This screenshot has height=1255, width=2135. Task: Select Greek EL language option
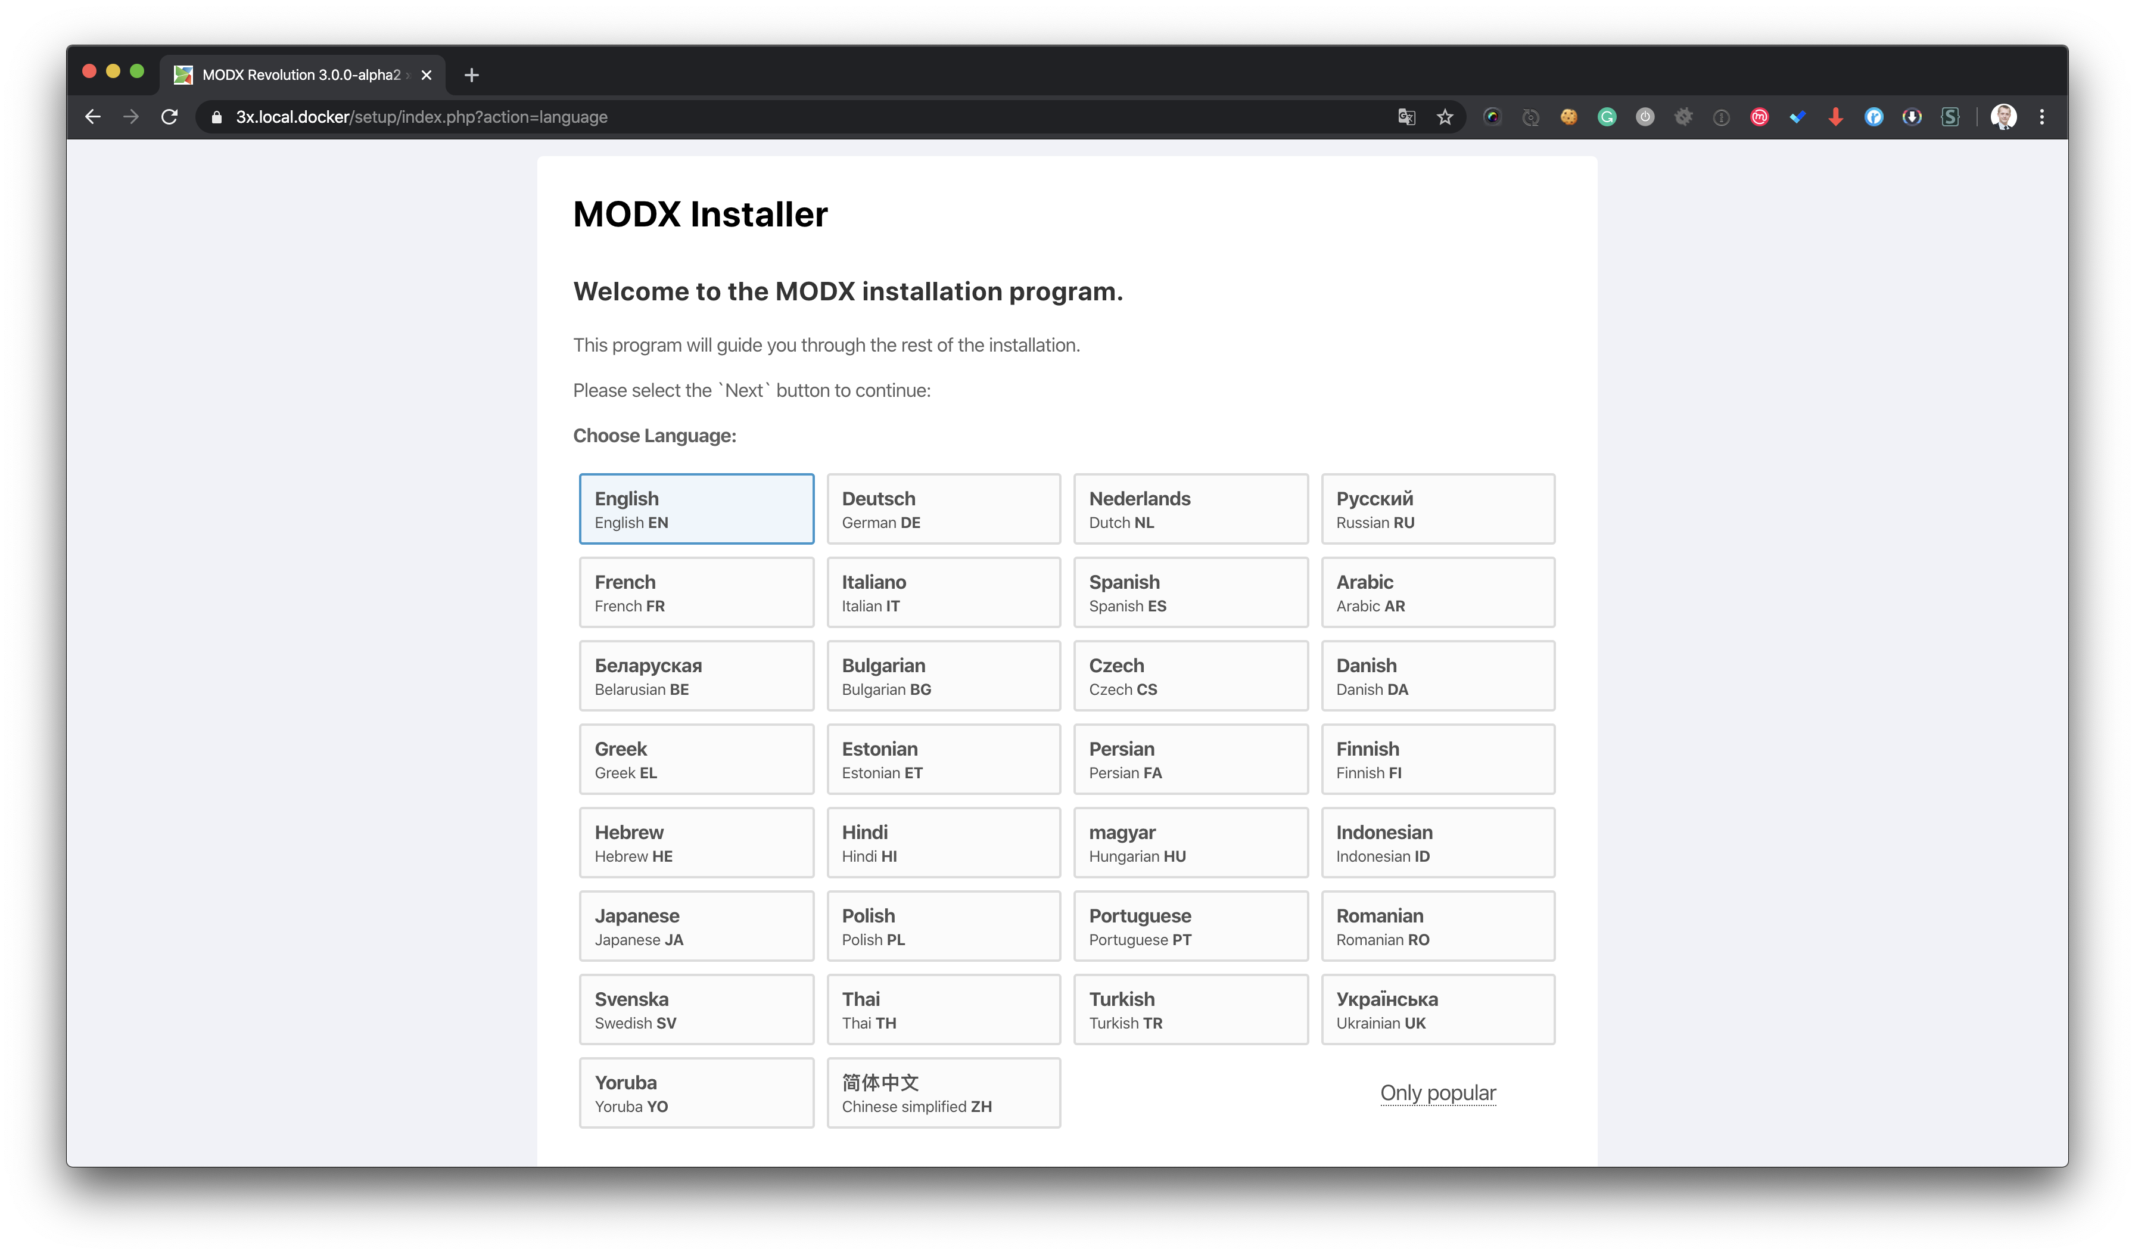coord(696,759)
